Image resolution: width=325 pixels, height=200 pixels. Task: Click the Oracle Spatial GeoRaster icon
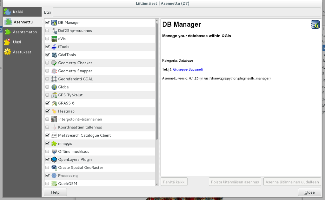tap(54, 168)
